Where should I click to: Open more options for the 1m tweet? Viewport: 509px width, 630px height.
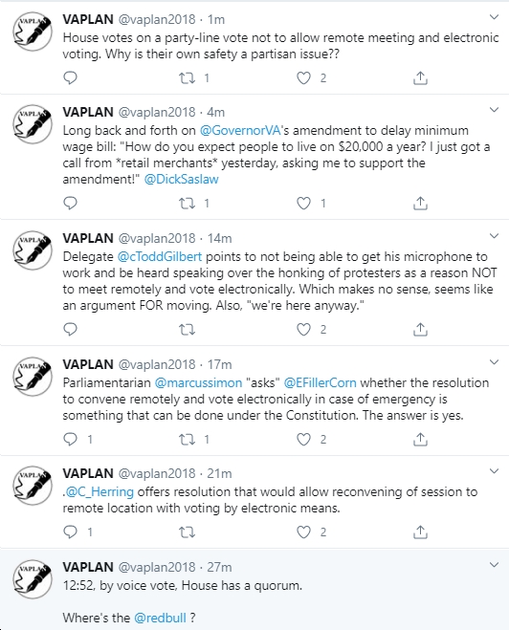pyautogui.click(x=494, y=17)
